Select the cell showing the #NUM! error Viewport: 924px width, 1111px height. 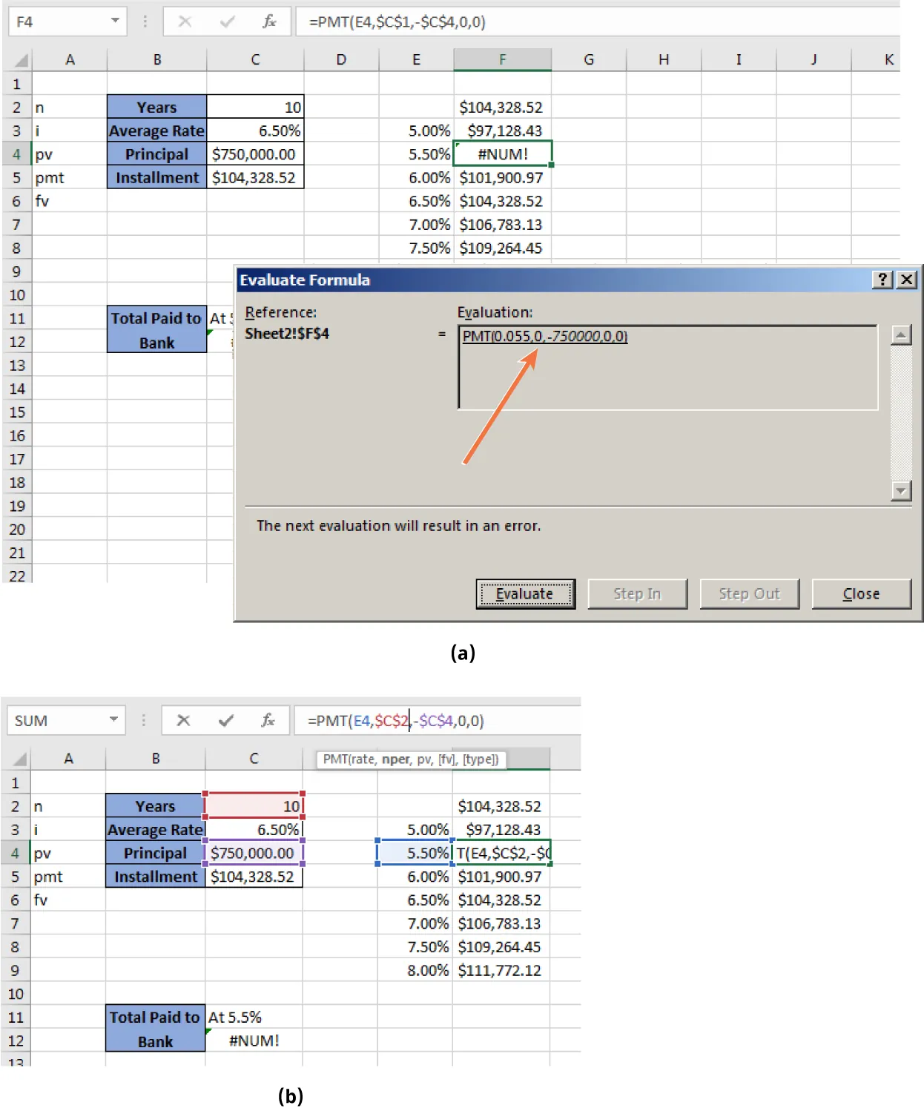pyautogui.click(x=503, y=154)
